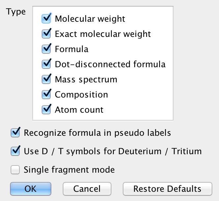Click the 'Composition' label text

(81, 95)
